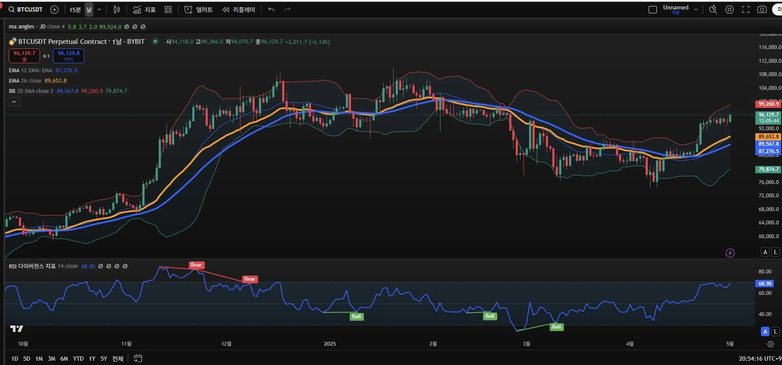The width and height of the screenshot is (782, 365).
Task: Toggle log scale L on price chart
Action: 775,252
